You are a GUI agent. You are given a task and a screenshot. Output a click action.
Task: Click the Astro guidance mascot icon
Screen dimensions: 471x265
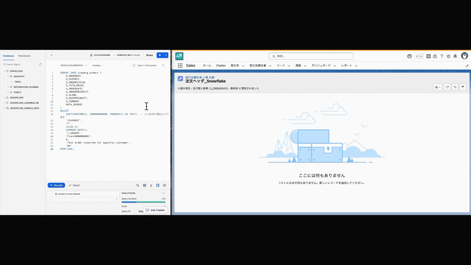point(410,56)
